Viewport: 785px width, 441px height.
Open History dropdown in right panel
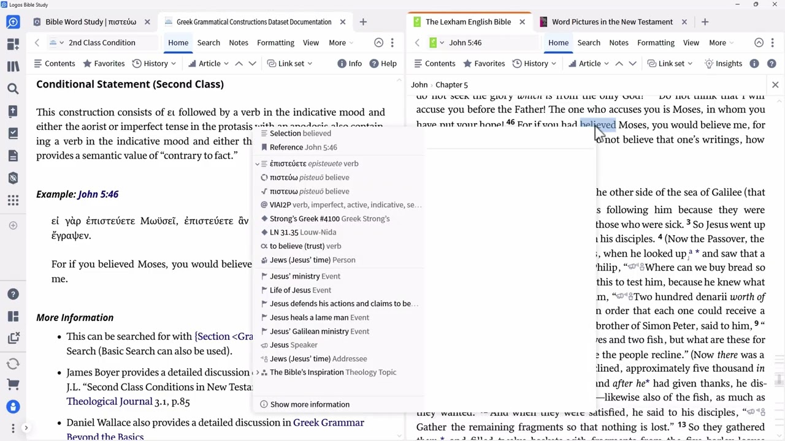(534, 64)
